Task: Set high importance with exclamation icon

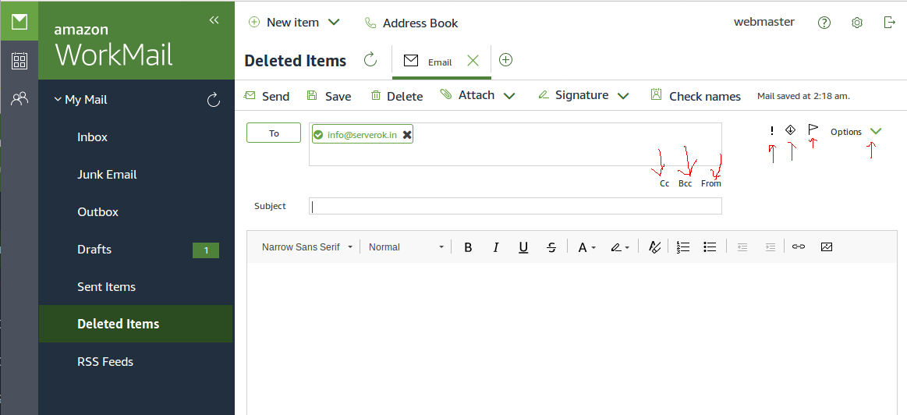Action: tap(771, 131)
